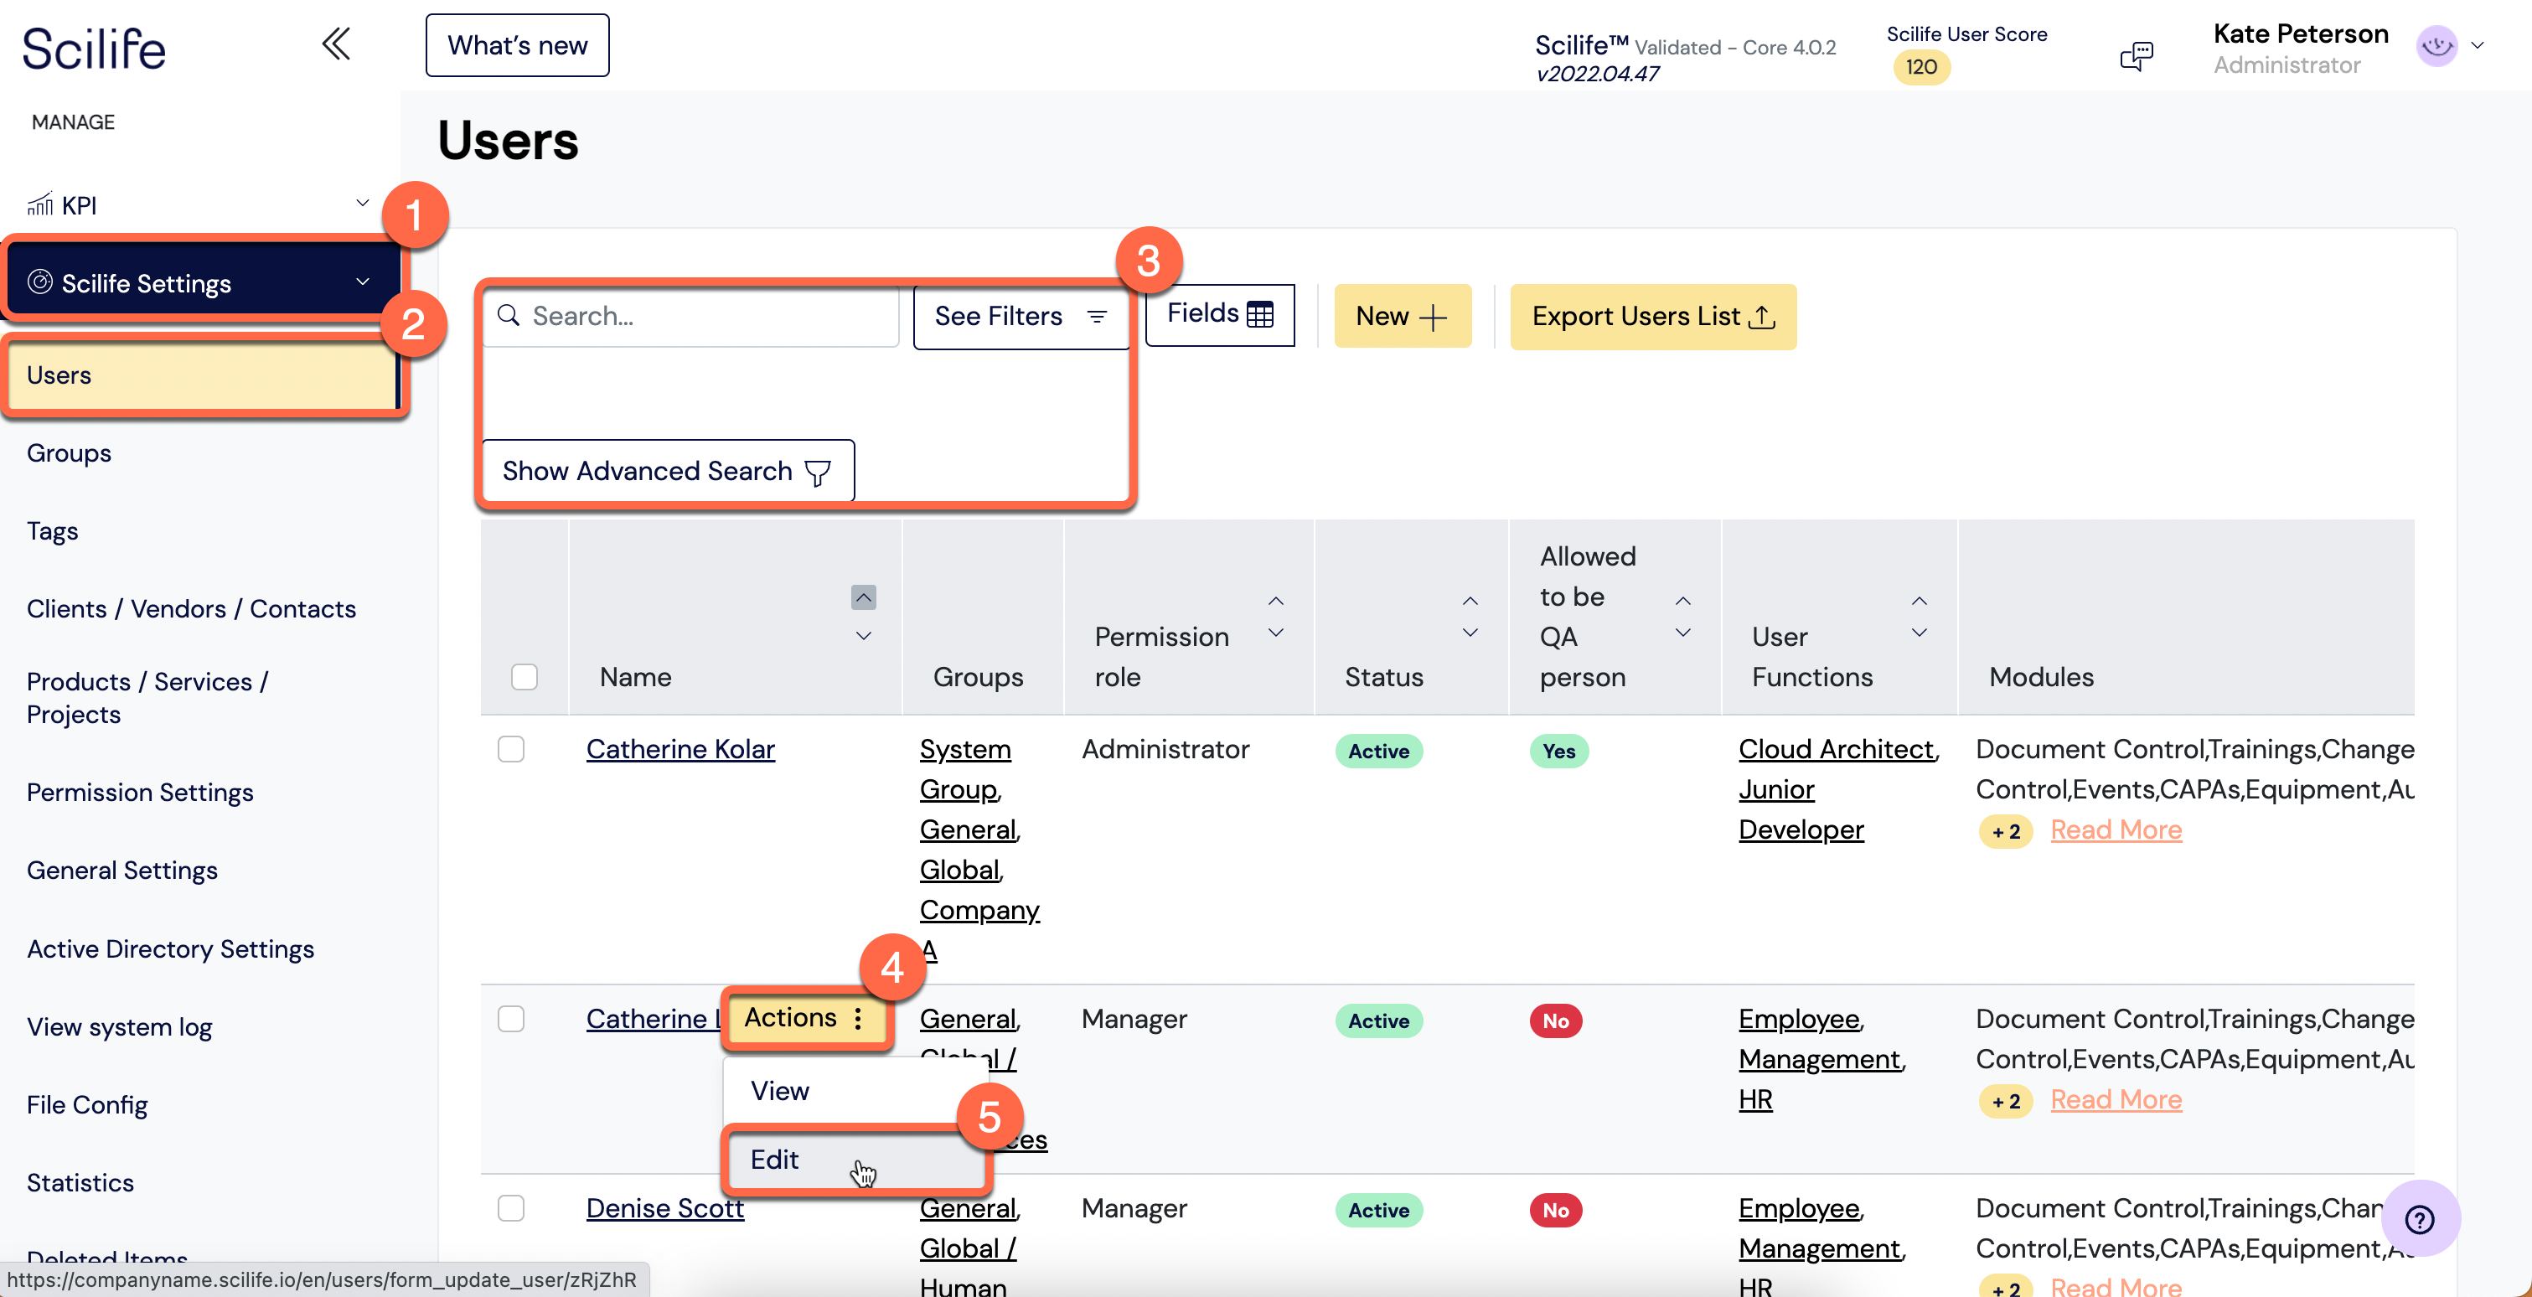Open the chat messages icon in header

pyautogui.click(x=2135, y=55)
